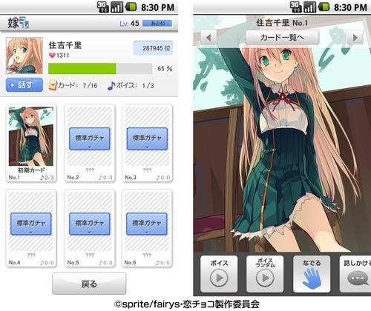Tap the Lv. 45 experience bar
The image size is (371, 311).
pos(157,24)
